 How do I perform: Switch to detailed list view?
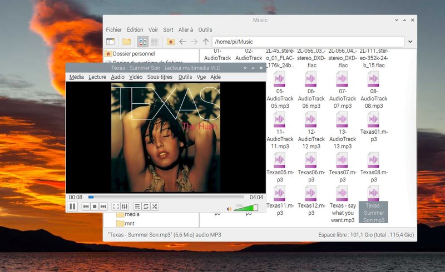point(155,42)
